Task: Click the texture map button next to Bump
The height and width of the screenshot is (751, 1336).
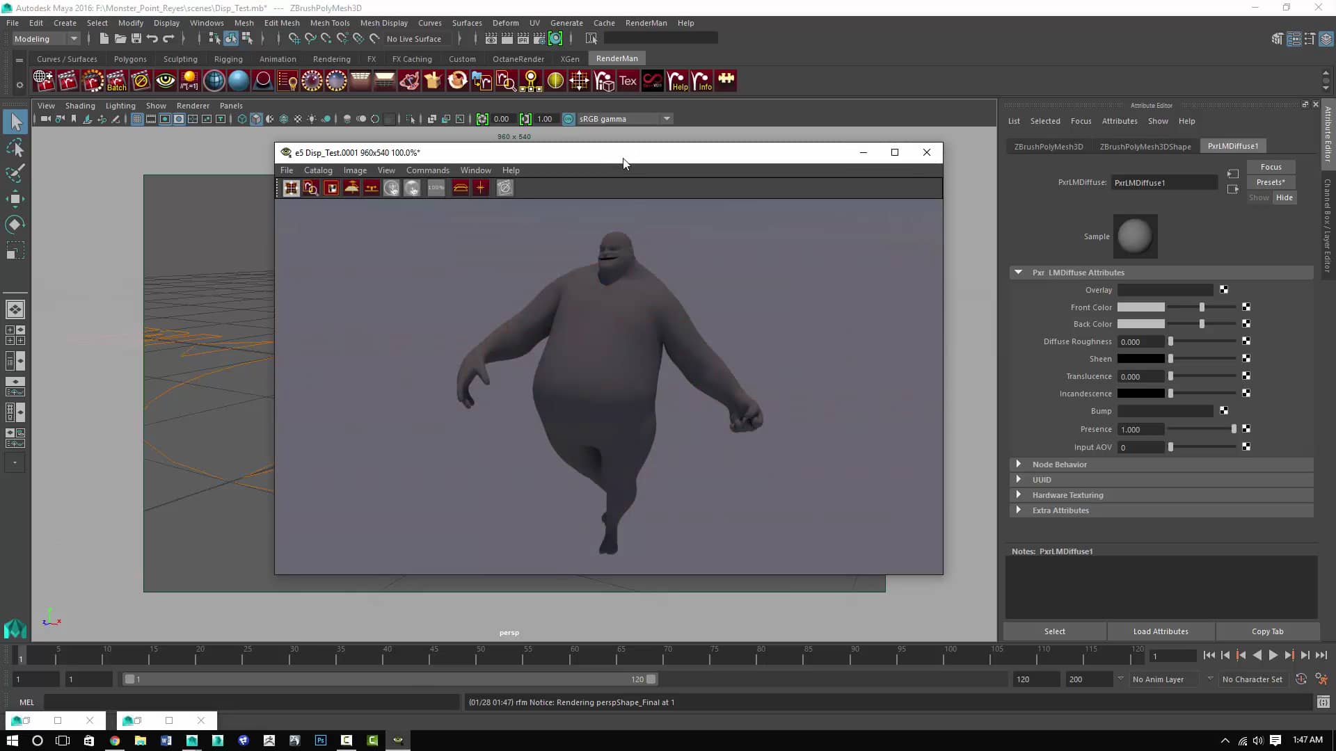Action: [1224, 411]
